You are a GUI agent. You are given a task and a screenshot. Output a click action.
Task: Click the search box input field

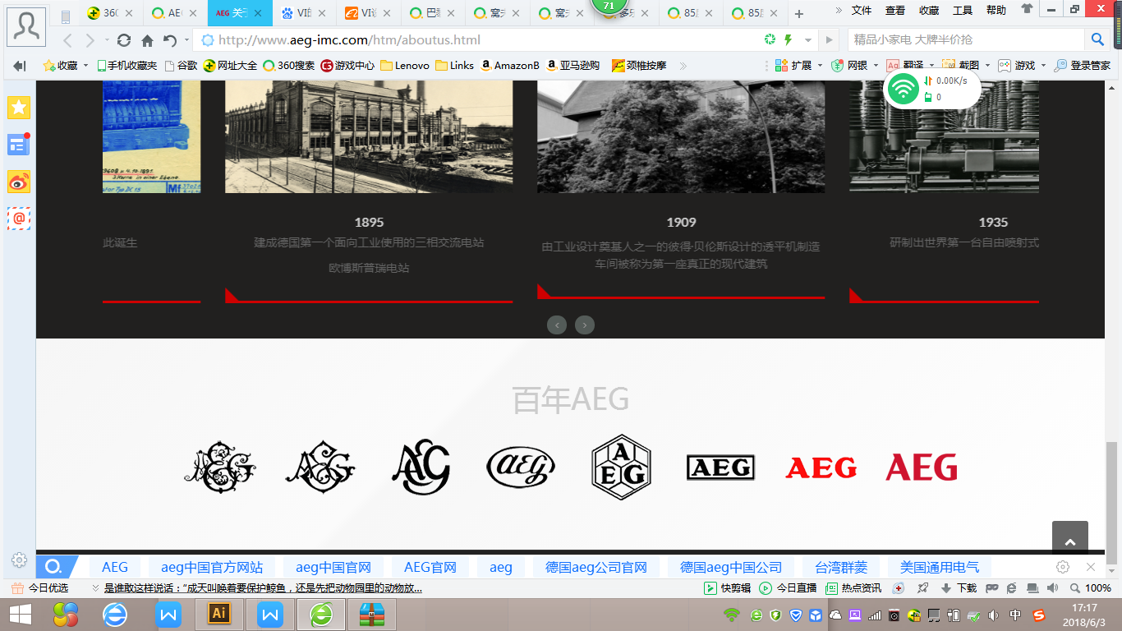[x=968, y=39]
